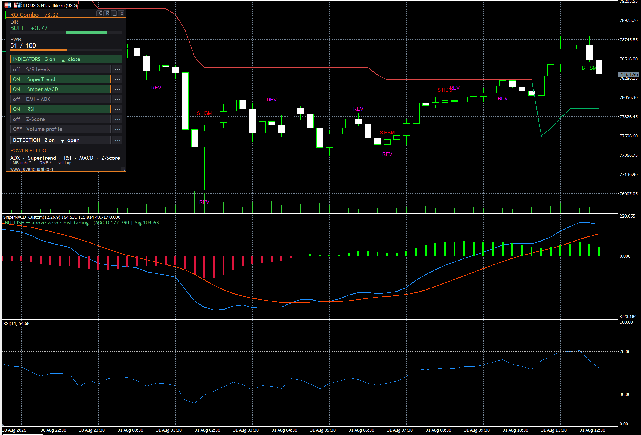This screenshot has height=435, width=641.
Task: Click the BTCUSD, M15 chart title
Action: 50,5
